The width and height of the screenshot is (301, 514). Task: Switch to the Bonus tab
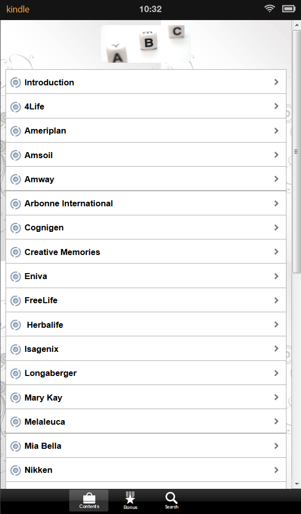click(x=130, y=500)
